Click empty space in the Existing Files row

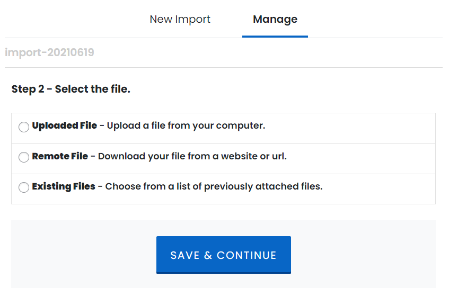(378, 189)
